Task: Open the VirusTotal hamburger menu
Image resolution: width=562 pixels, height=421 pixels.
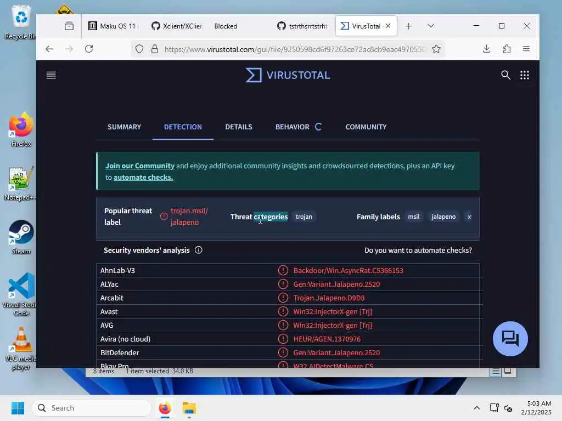Action: click(51, 75)
